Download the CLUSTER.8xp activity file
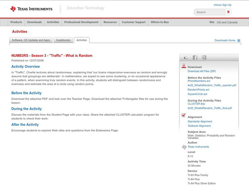This screenshot has height=186, width=249. (195, 104)
